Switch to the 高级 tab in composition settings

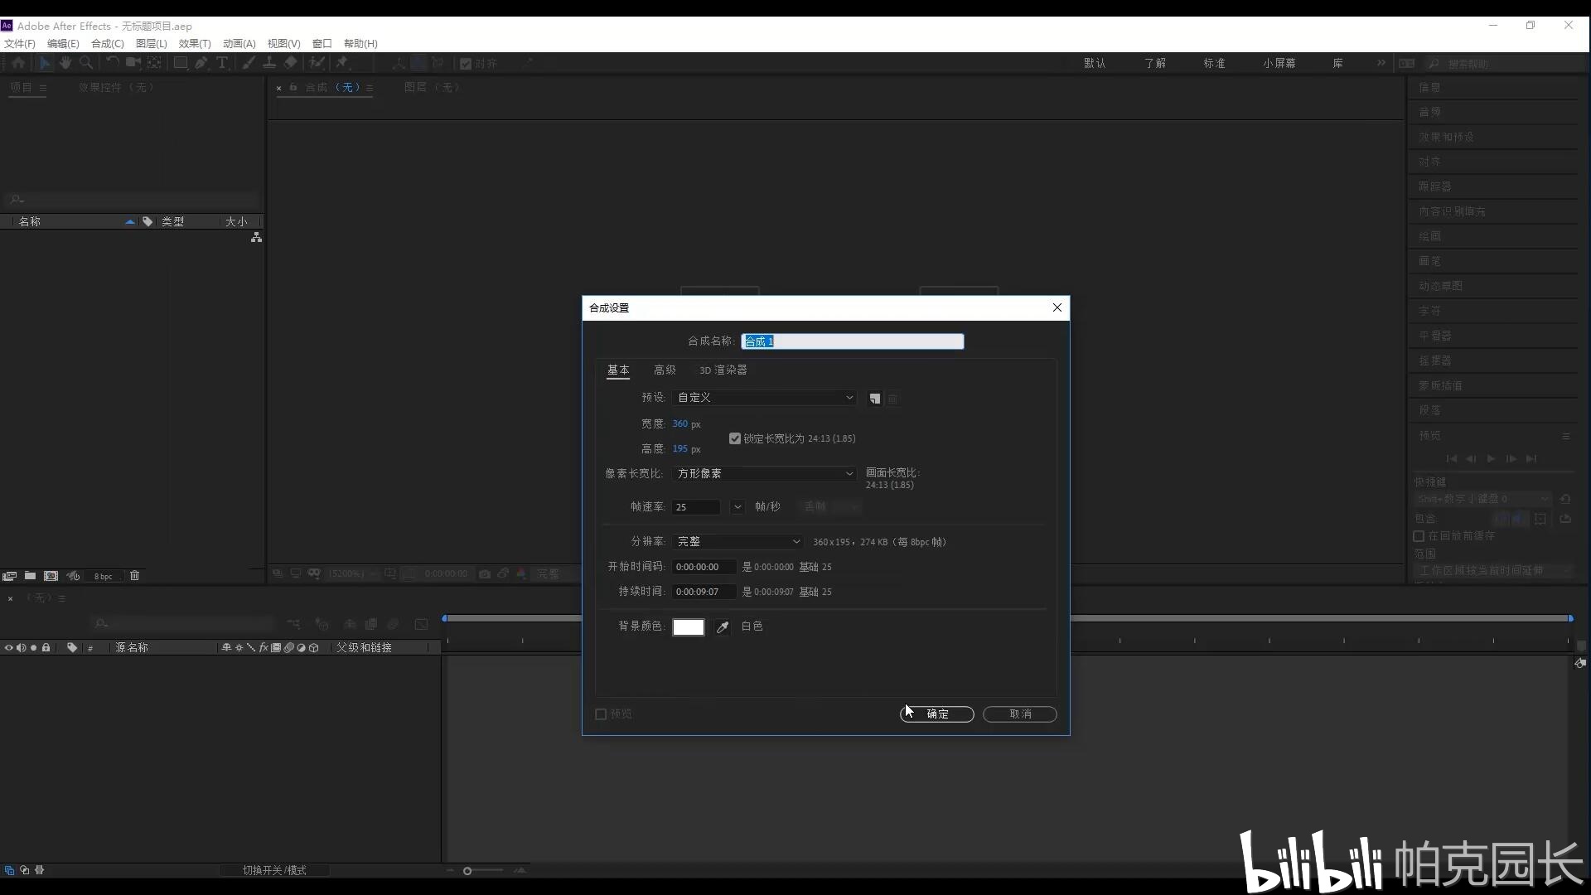coord(664,370)
